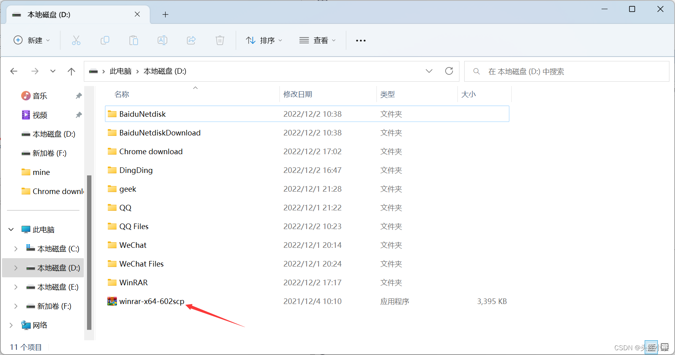Go back with the left arrow

(14, 71)
